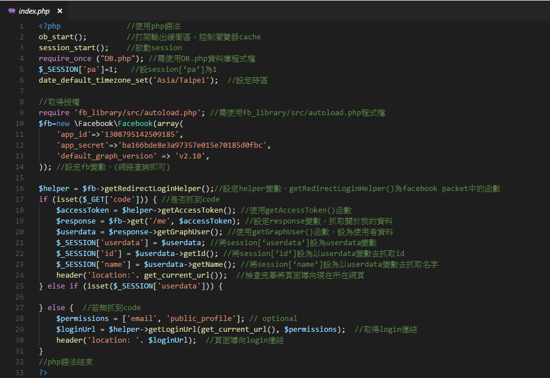Click line number 1 in gutter
This screenshot has width=550, height=378.
(22, 26)
